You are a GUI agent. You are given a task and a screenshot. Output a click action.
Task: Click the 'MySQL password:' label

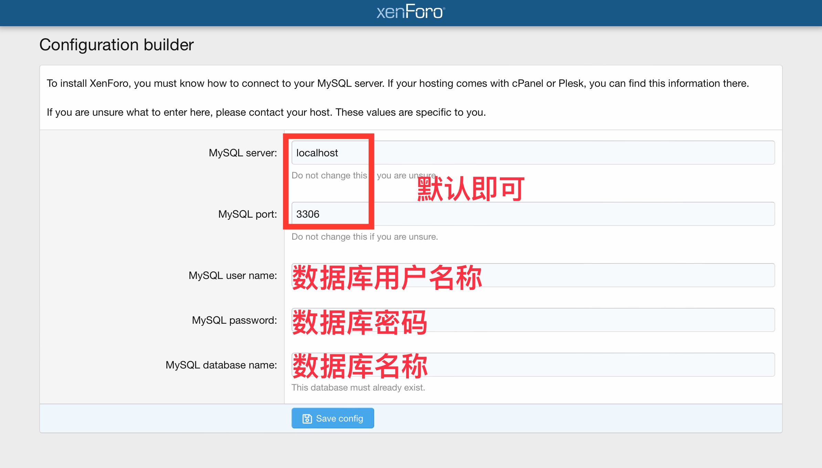click(234, 320)
